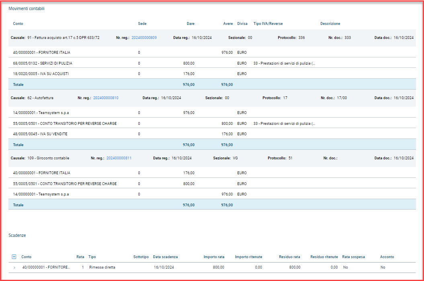Click the Residuo rata column header
424x281 pixels.
coord(289,257)
